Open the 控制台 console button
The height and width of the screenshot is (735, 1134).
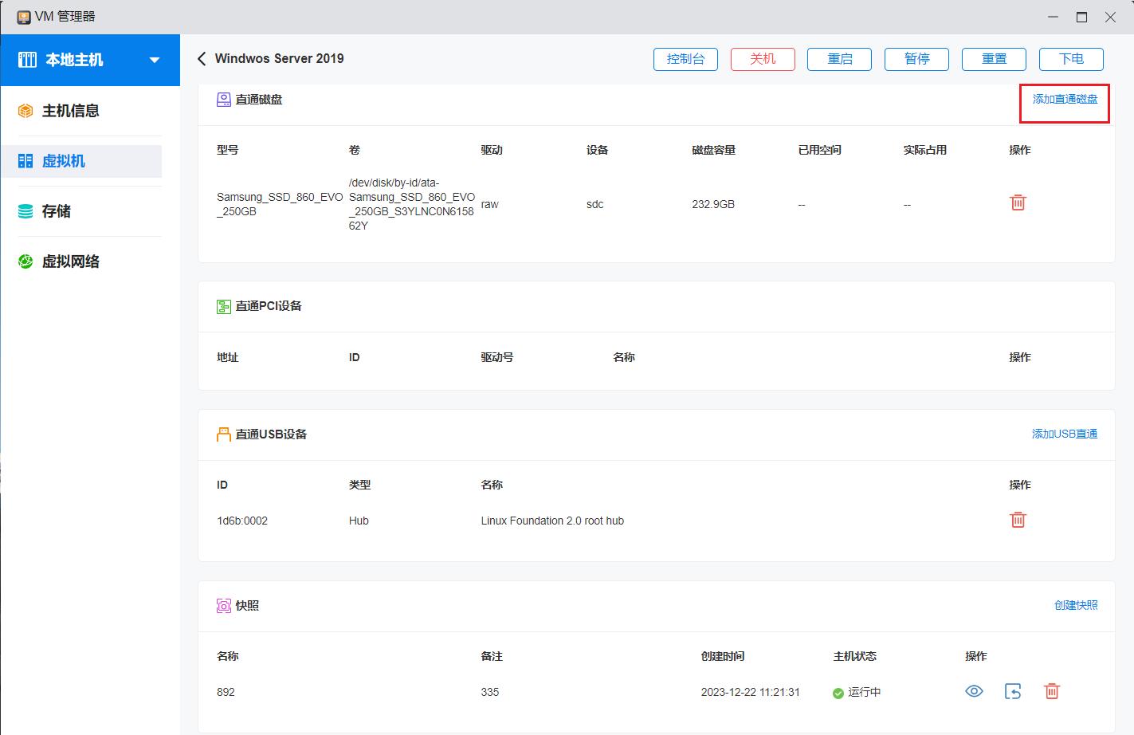coord(685,59)
